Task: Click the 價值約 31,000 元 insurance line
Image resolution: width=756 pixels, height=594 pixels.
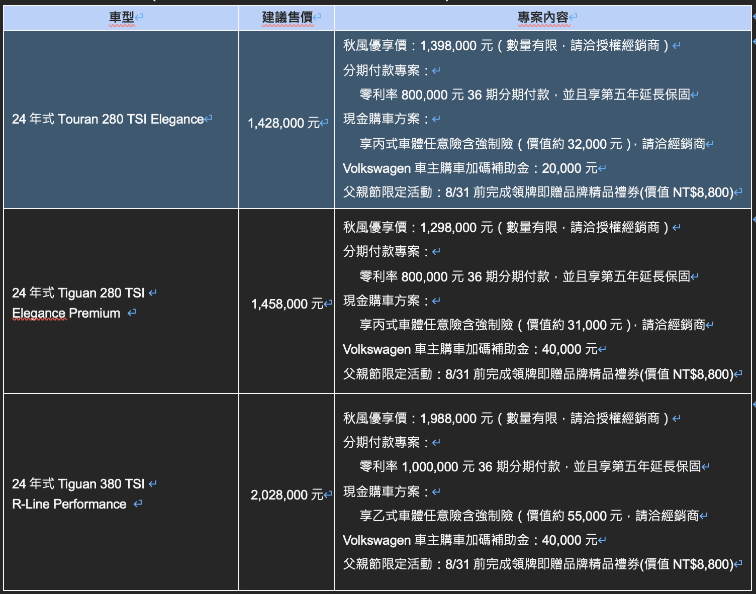Action: (x=532, y=325)
